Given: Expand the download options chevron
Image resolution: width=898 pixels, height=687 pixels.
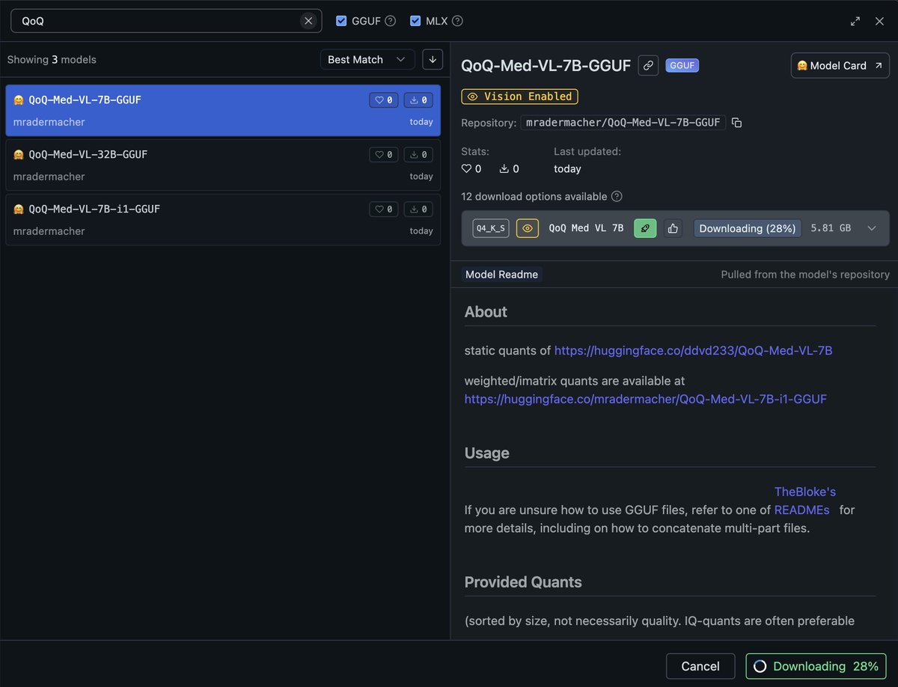Looking at the screenshot, I should (x=871, y=228).
